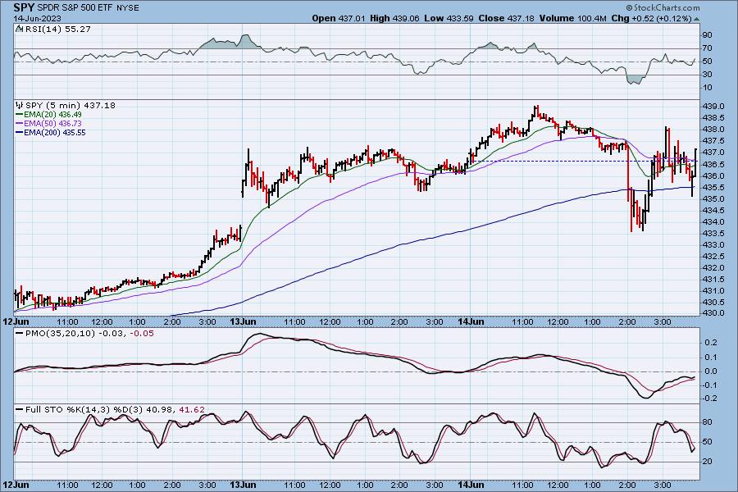Click the RSI(14) 55.27 label

coord(58,29)
